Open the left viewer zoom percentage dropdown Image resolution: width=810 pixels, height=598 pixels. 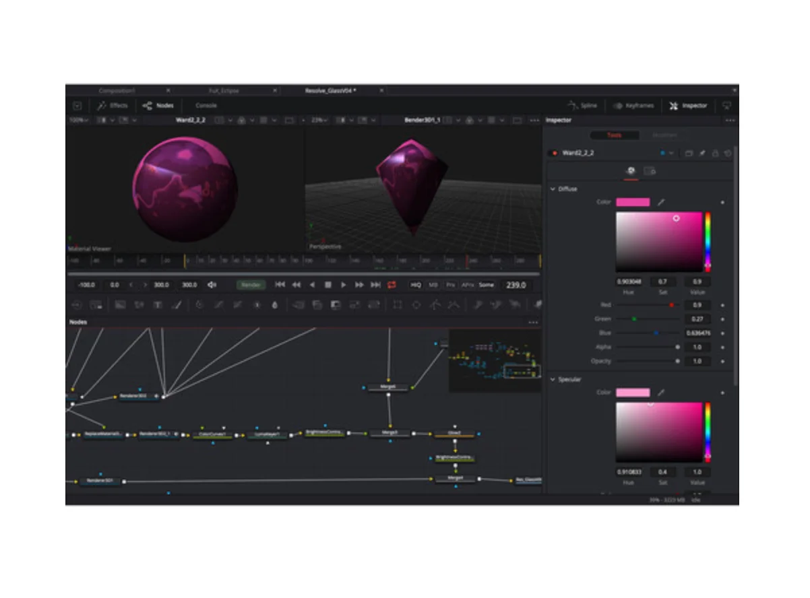pyautogui.click(x=79, y=120)
